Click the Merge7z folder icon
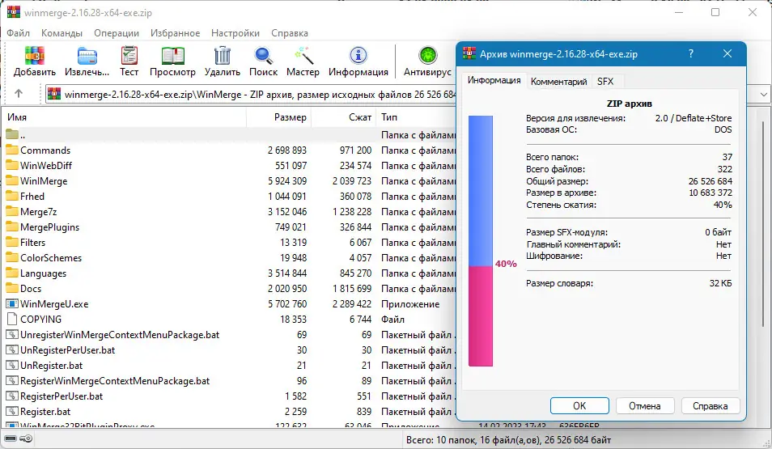This screenshot has height=449, width=772. tap(12, 211)
